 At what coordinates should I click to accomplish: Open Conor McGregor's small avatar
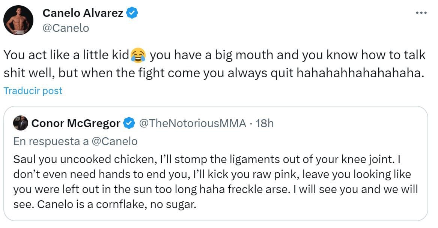pos(20,123)
